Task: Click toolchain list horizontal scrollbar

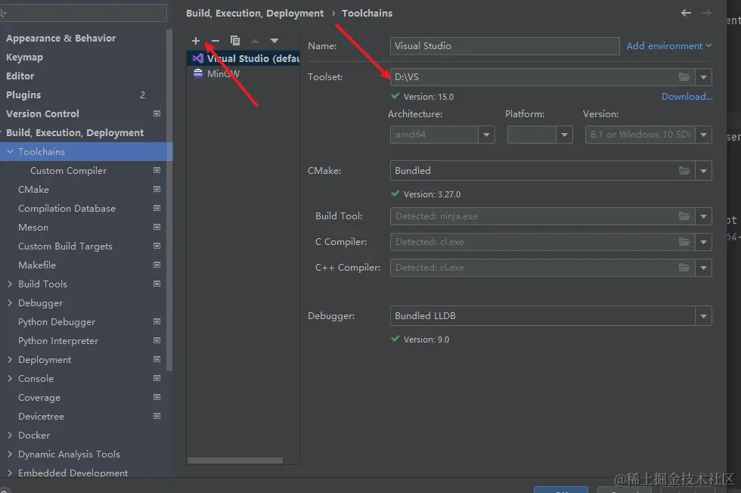Action: coord(235,460)
